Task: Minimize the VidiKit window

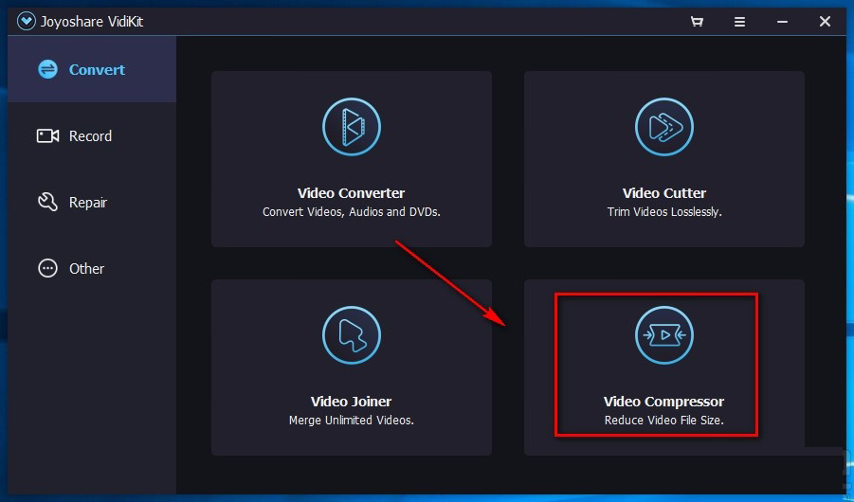Action: coord(782,22)
